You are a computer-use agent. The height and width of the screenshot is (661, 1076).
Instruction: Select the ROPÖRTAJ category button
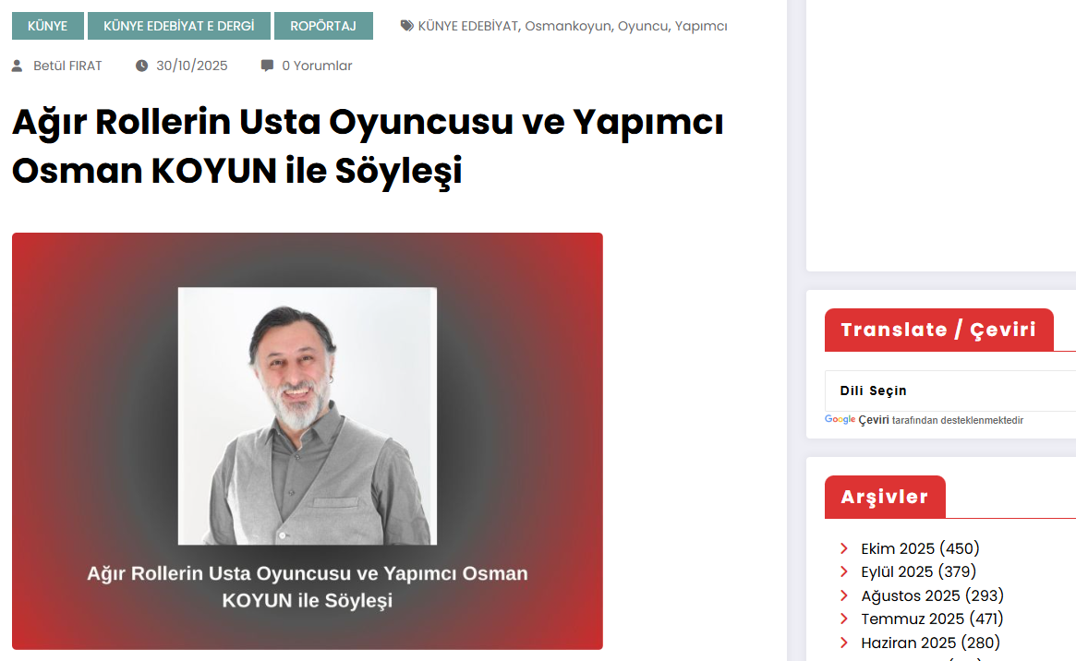click(x=323, y=26)
